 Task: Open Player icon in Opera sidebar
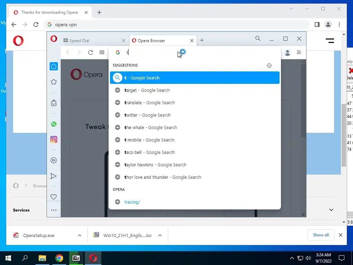click(x=53, y=160)
